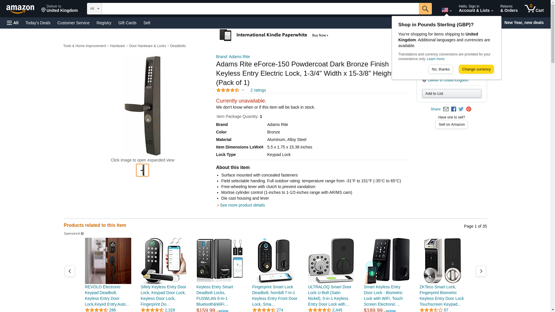Open the cart icon
Viewport: 555px width, 312px height.
click(x=534, y=9)
